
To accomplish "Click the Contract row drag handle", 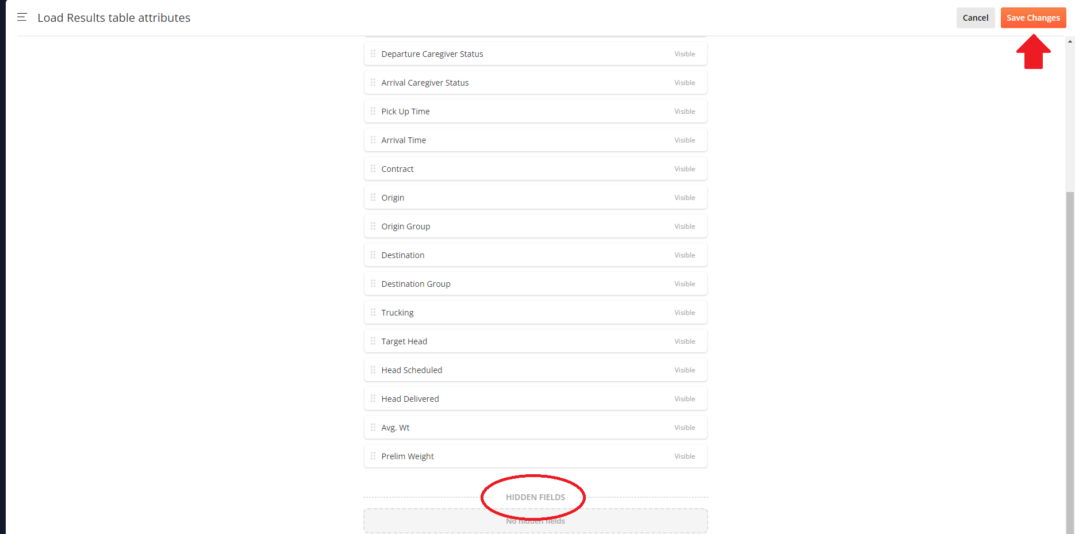I will click(x=373, y=168).
